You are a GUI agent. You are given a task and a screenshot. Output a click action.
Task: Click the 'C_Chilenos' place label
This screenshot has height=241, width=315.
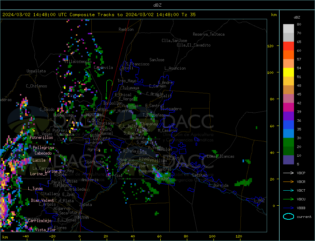tap(36, 86)
